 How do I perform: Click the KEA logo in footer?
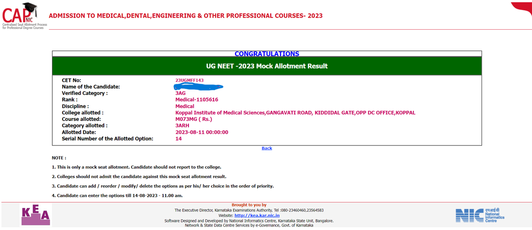click(x=36, y=216)
